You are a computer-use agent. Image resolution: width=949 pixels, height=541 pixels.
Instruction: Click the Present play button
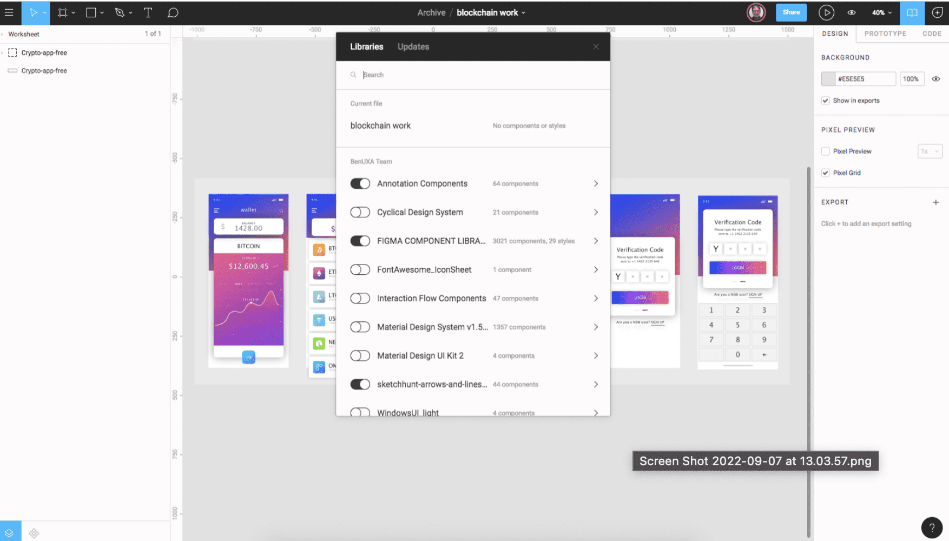(826, 12)
